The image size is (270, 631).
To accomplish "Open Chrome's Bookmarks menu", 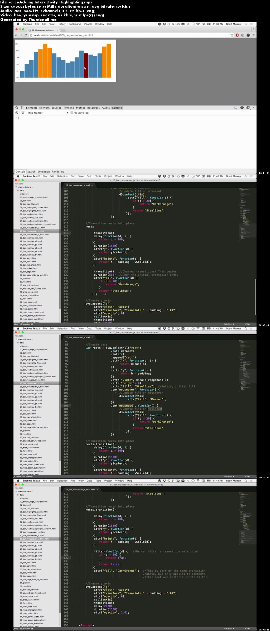I will 75,24.
